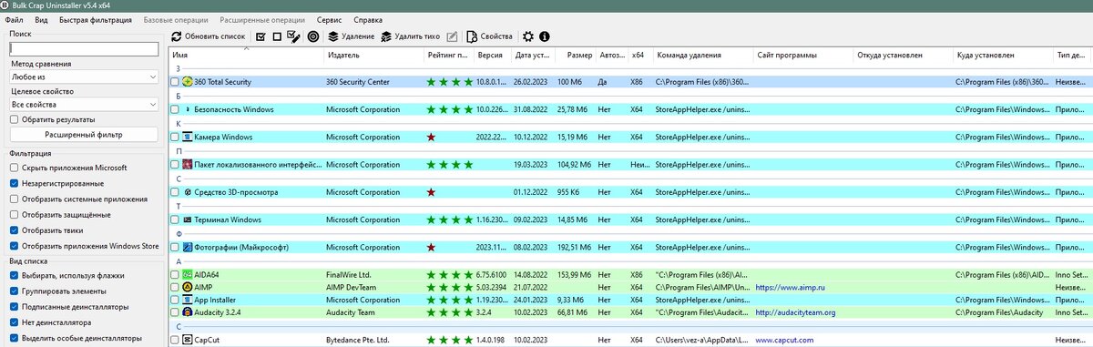Open the Файл menu
1093x347 pixels.
pos(14,19)
